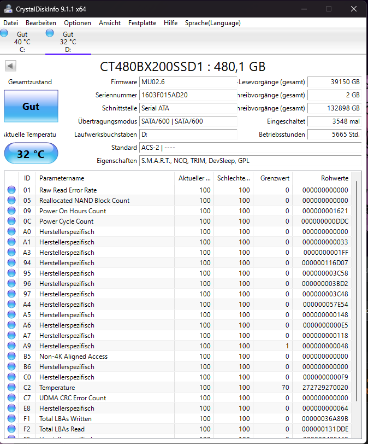This screenshot has height=444, width=368.
Task: Click the Standard field ACS-2
Action: 251,148
